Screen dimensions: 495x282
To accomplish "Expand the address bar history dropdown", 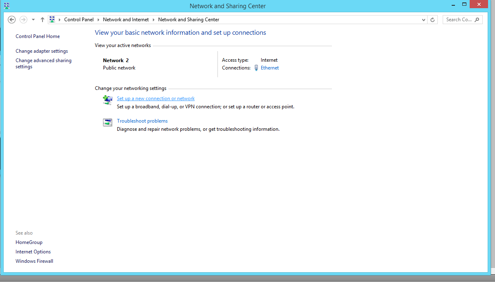I will pos(423,20).
